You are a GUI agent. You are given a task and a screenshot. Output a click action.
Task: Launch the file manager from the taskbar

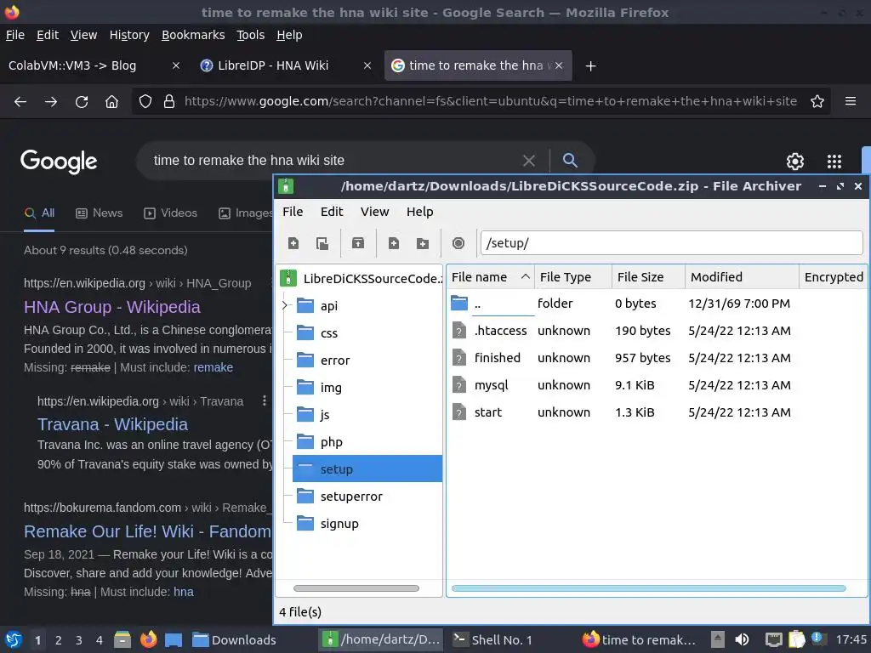click(x=122, y=640)
